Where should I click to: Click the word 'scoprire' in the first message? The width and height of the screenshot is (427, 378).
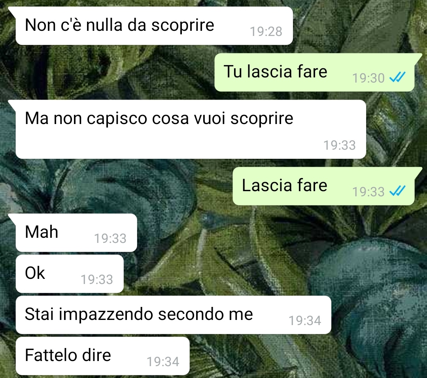click(x=183, y=26)
